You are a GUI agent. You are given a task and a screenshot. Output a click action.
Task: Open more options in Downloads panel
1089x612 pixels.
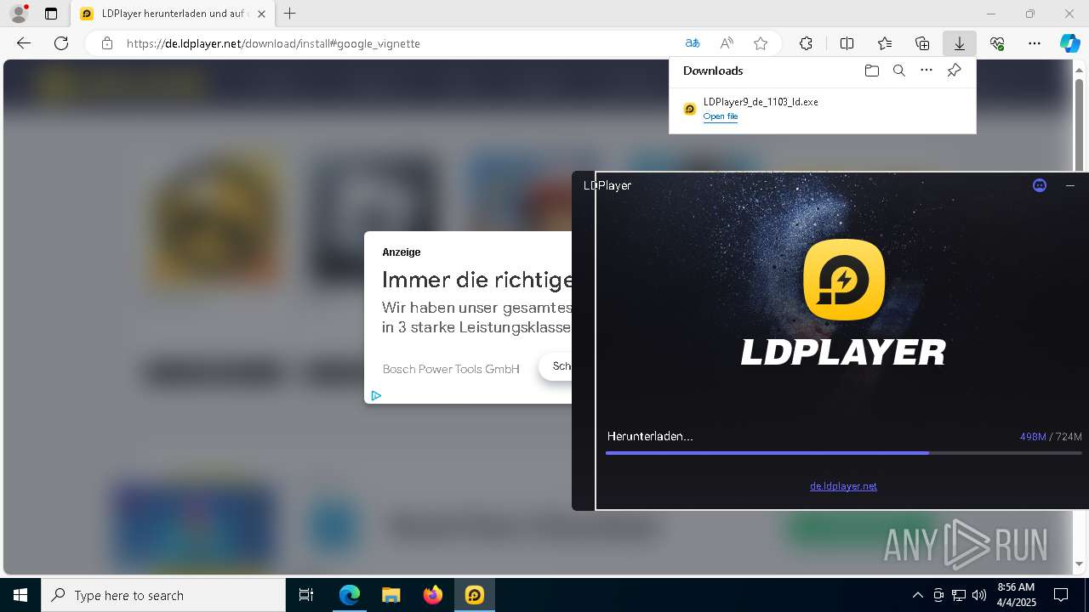tap(927, 71)
